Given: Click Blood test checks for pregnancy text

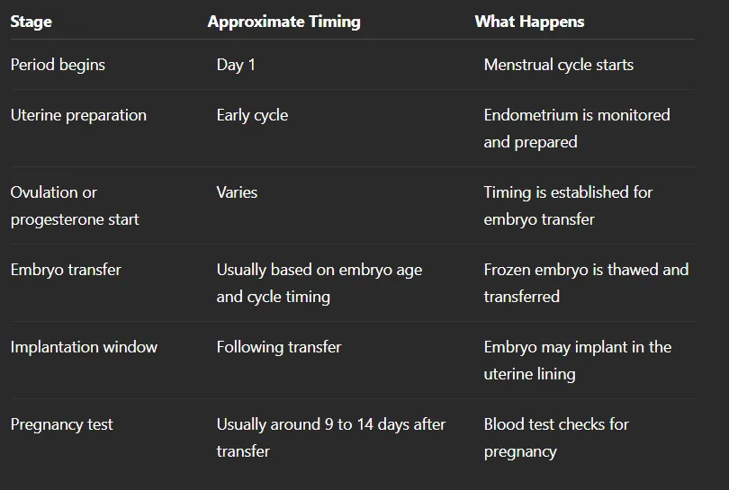Looking at the screenshot, I should pos(556,438).
